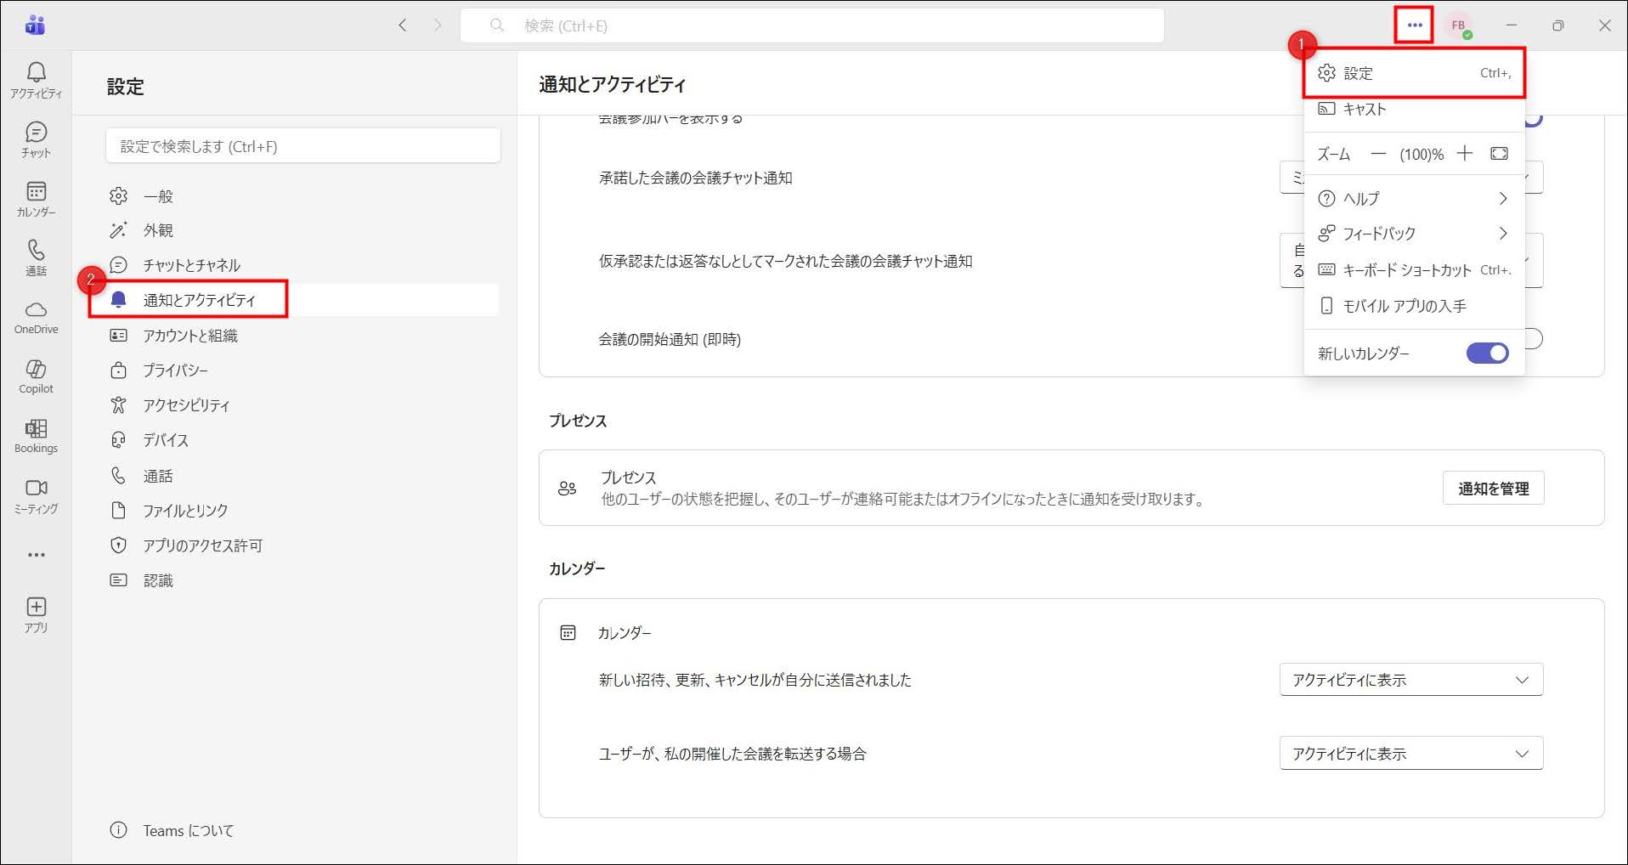Click the 設定で検索します search field
Viewport: 1628px width, 865px height.
coord(302,146)
